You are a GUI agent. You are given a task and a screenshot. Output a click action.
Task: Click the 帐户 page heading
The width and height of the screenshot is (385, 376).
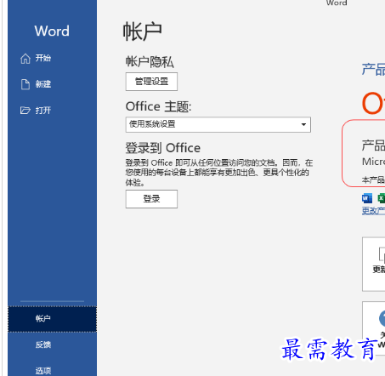(142, 31)
